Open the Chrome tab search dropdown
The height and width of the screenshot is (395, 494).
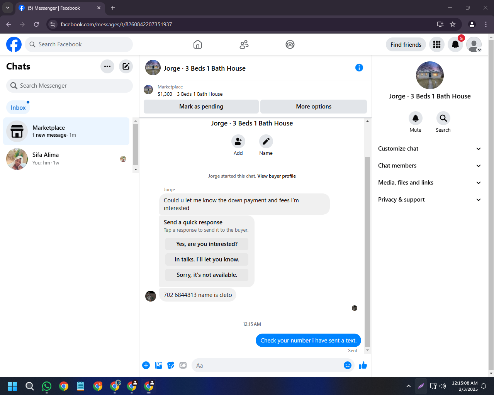coord(8,8)
